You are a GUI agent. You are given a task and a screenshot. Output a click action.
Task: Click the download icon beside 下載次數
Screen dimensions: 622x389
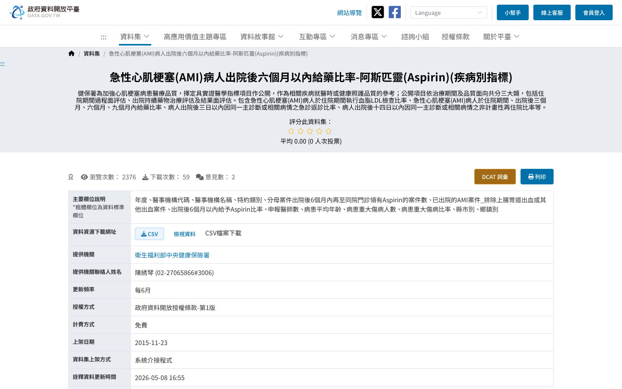(x=145, y=177)
